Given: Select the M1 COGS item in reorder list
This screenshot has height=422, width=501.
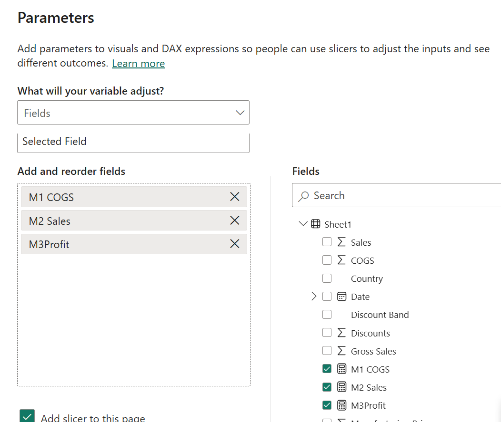Looking at the screenshot, I should [134, 197].
